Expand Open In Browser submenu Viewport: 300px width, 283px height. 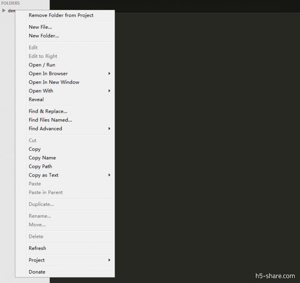(65, 73)
